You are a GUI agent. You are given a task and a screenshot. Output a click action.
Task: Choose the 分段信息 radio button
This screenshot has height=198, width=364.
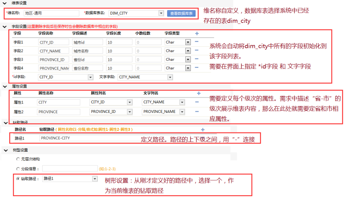[x=18, y=169]
